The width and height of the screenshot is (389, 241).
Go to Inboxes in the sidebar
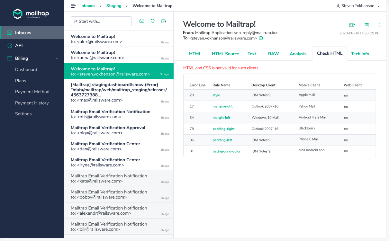(32, 33)
